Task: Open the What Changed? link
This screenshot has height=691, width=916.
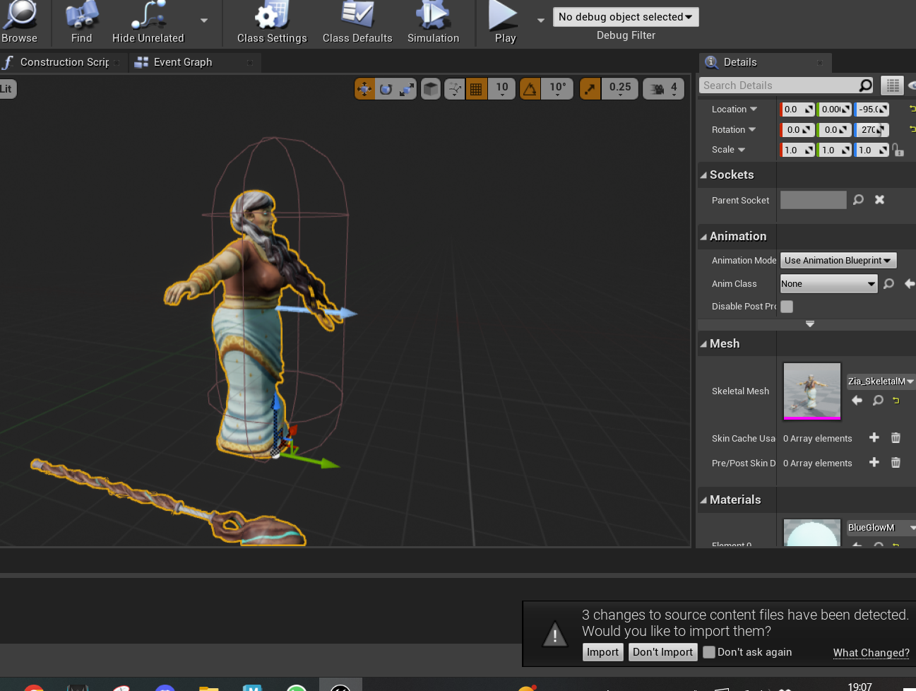Action: 871,653
